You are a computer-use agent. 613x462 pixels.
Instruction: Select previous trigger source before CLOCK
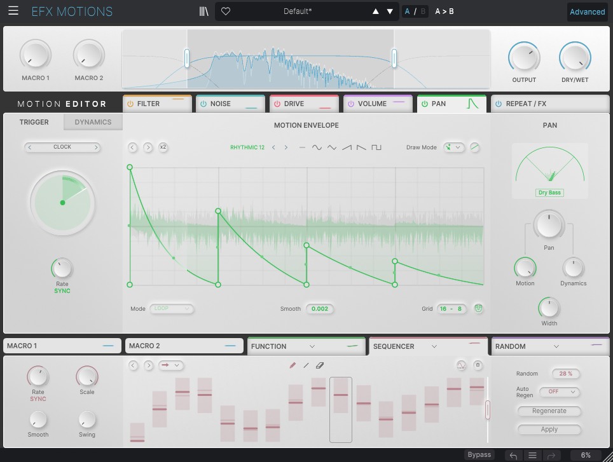pyautogui.click(x=29, y=147)
